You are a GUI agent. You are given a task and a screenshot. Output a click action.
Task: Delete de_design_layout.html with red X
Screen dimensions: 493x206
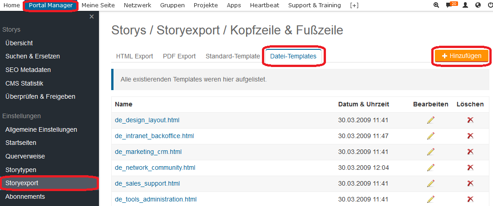coord(470,120)
